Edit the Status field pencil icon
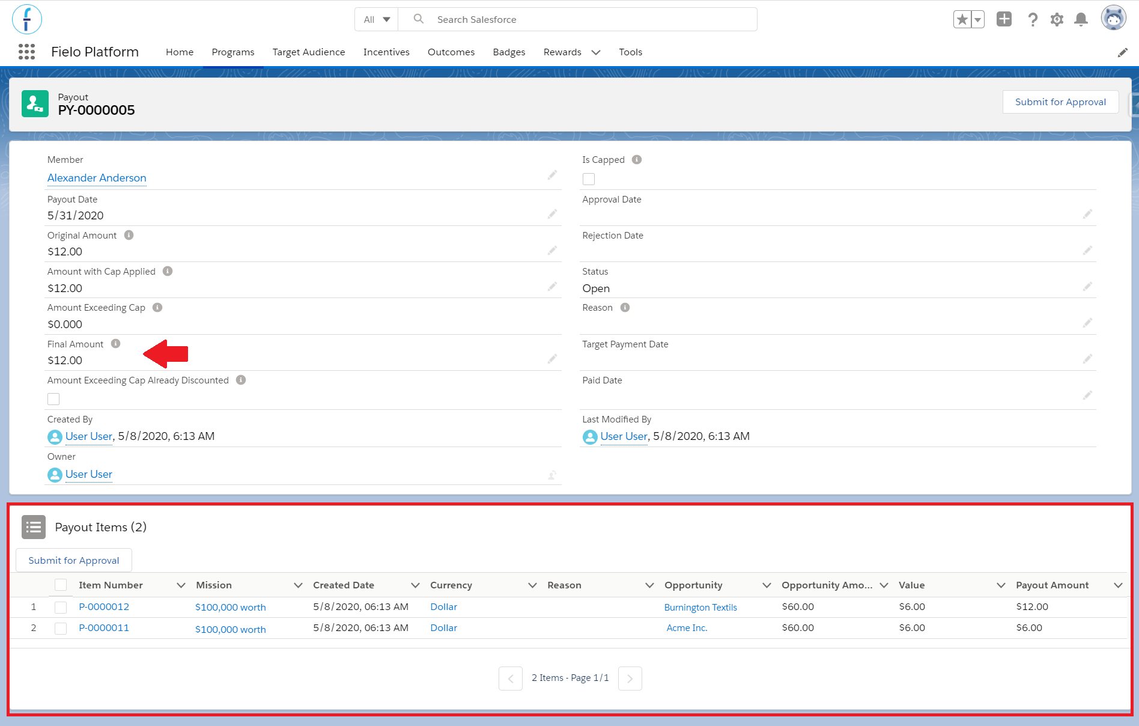Image resolution: width=1139 pixels, height=726 pixels. tap(1087, 287)
